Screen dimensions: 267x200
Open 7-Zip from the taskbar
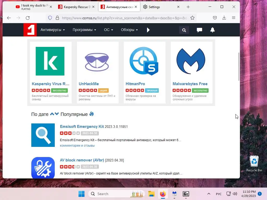point(186,194)
